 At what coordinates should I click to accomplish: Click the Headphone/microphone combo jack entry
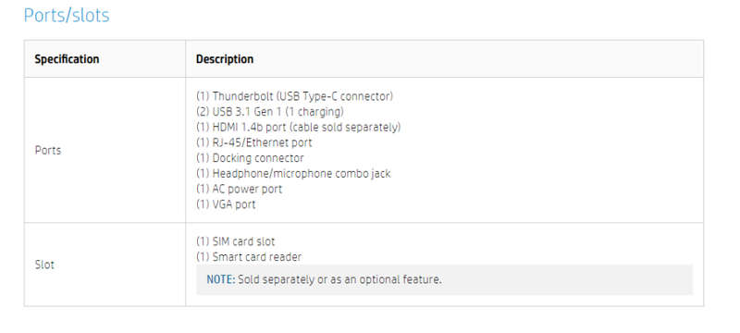tap(293, 174)
